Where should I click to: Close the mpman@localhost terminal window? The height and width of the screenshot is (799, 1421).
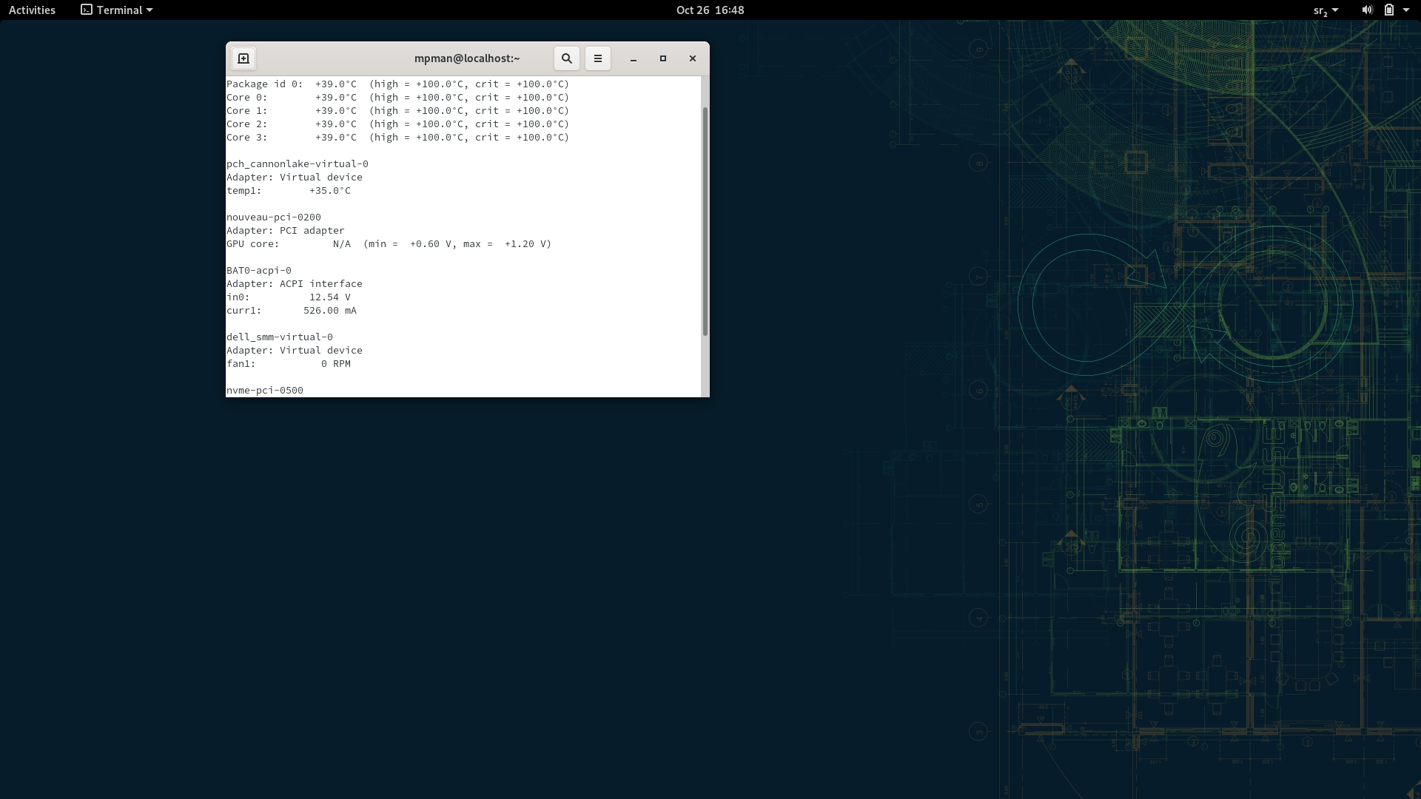click(x=693, y=58)
